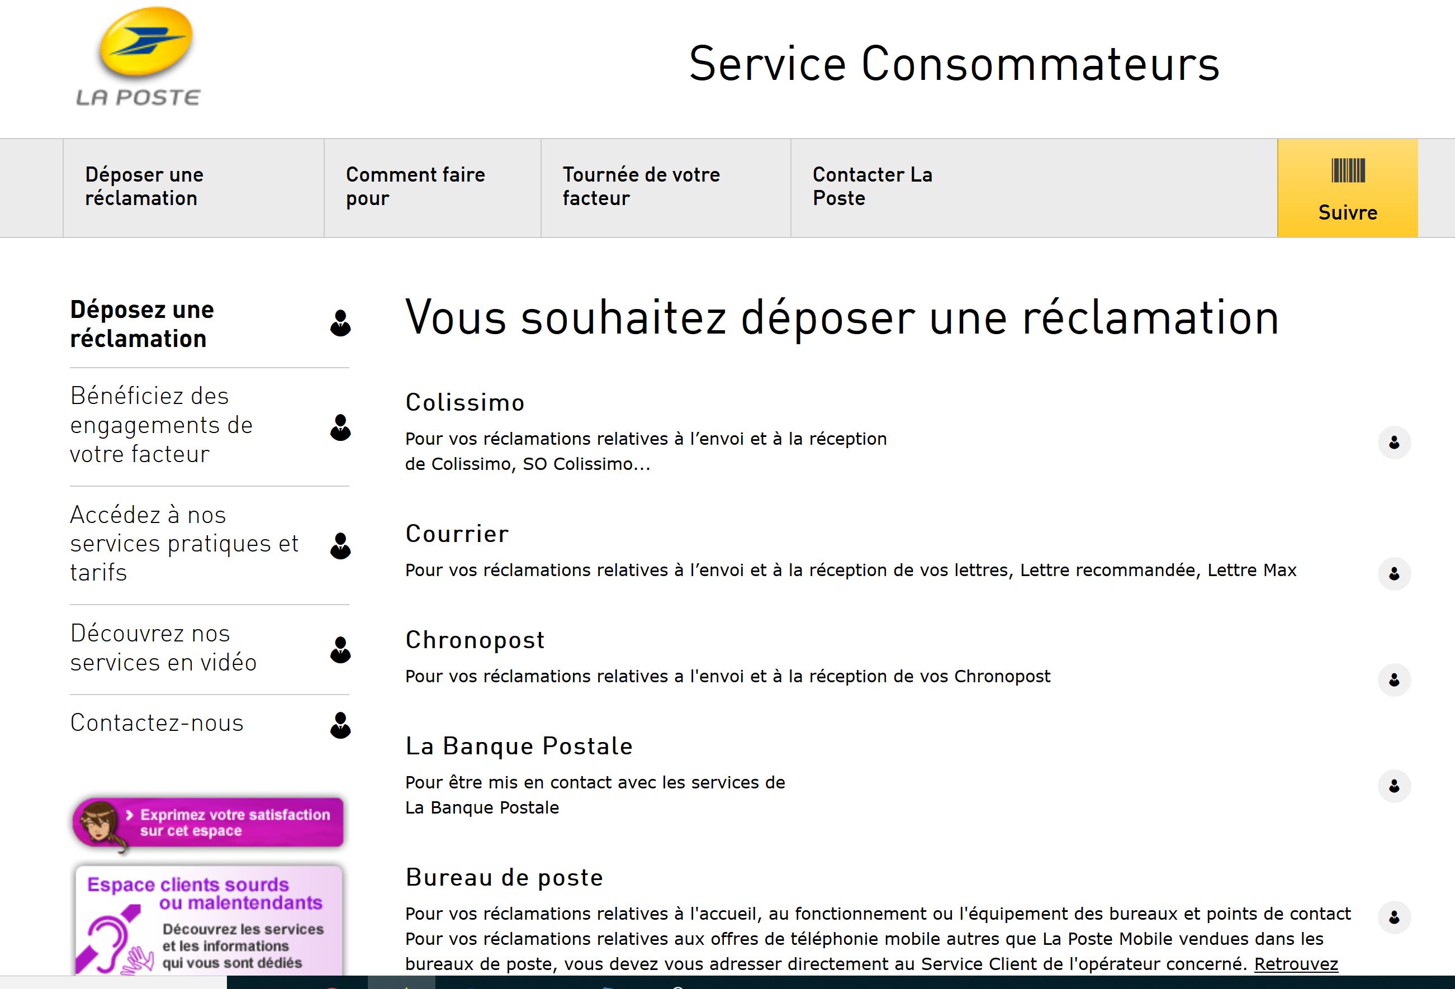Click icon beside Accédez à nos services
The width and height of the screenshot is (1455, 989).
point(340,546)
